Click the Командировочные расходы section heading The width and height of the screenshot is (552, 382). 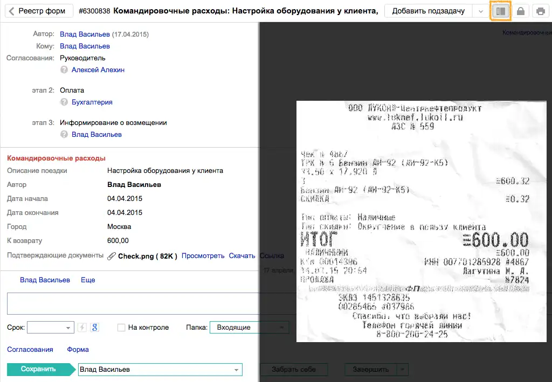click(x=56, y=158)
